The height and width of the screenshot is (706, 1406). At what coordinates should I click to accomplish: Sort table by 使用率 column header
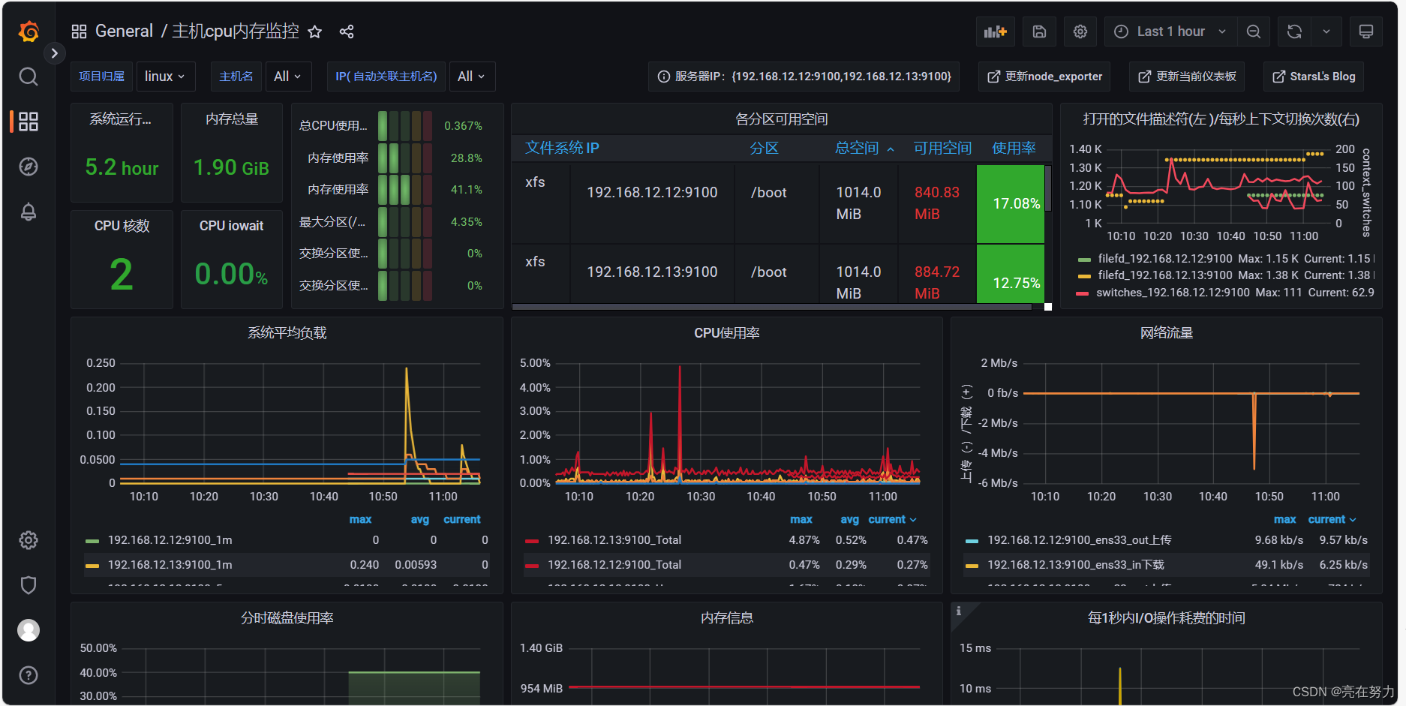pos(1014,148)
